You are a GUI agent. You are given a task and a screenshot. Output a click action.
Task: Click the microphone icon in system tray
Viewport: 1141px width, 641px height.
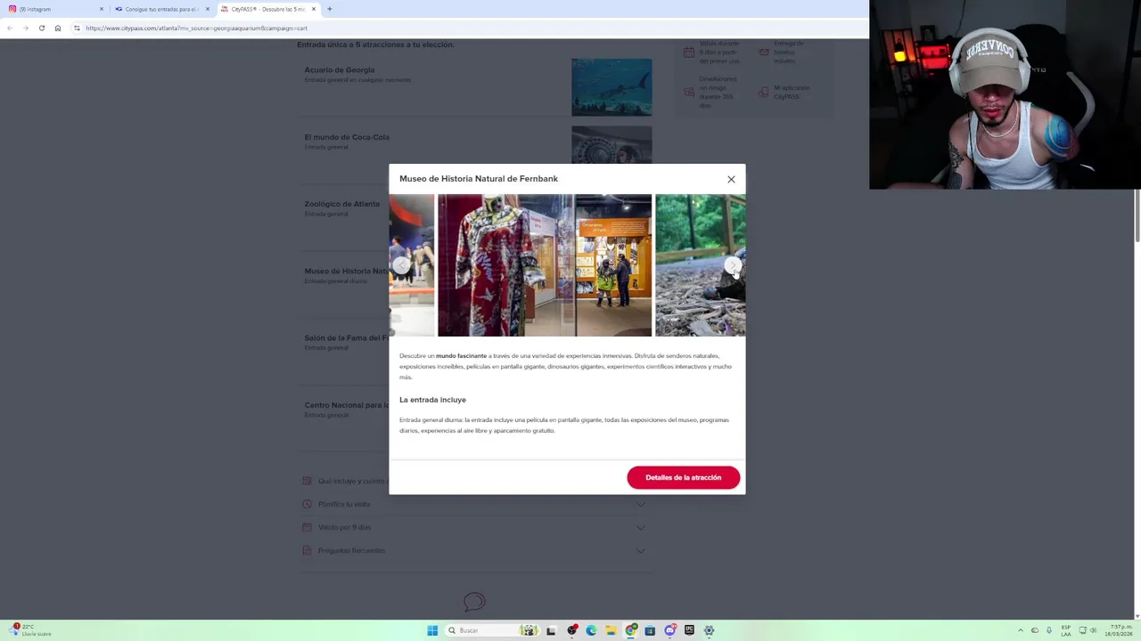(x=1048, y=630)
